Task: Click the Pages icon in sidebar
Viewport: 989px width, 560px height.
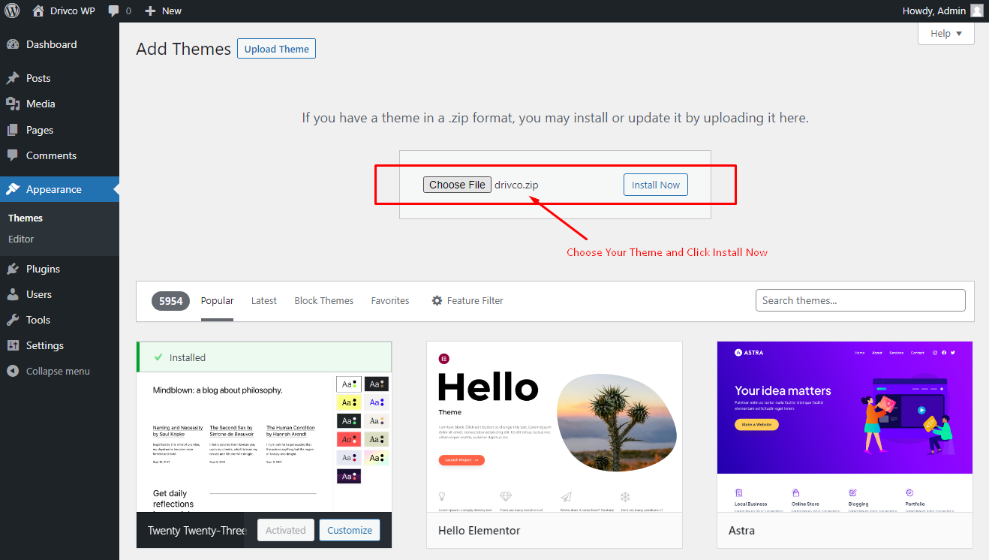Action: coord(13,130)
